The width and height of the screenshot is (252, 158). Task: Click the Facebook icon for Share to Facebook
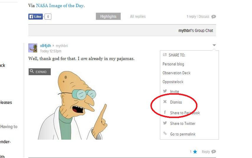pos(165,112)
